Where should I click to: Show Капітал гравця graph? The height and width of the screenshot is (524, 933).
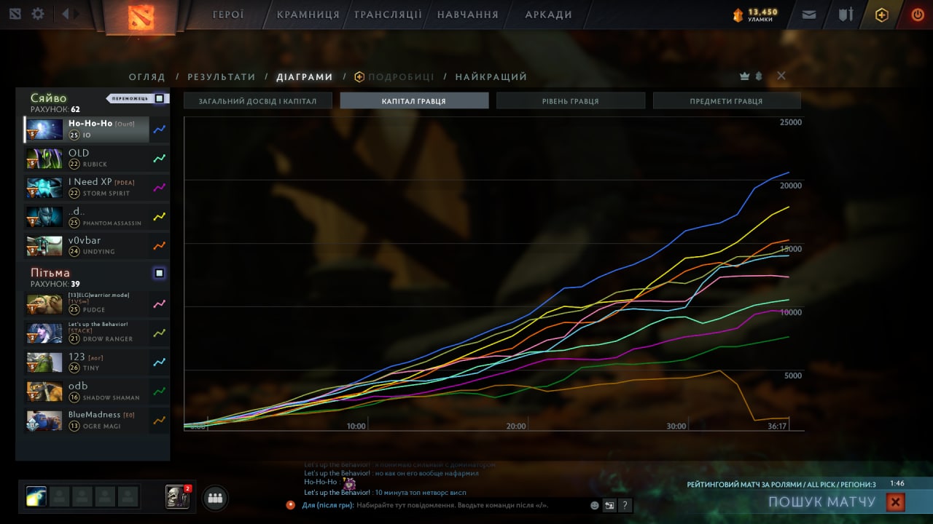click(x=414, y=100)
